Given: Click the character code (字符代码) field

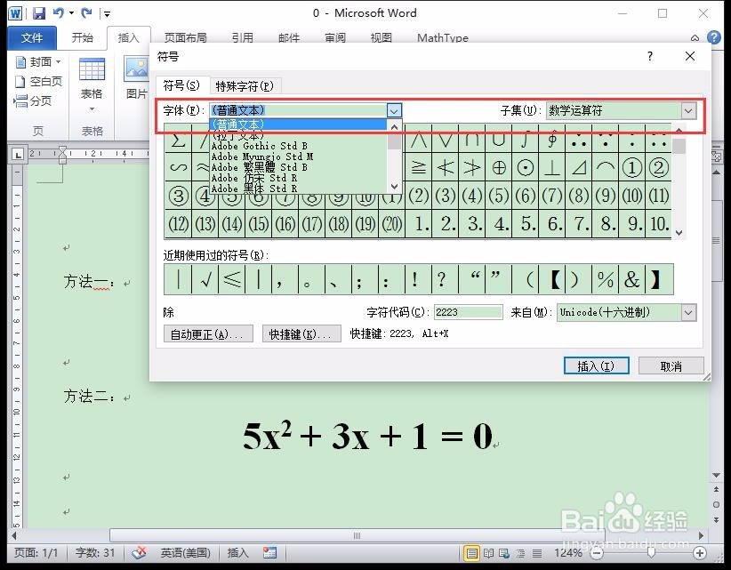Looking at the screenshot, I should pyautogui.click(x=469, y=312).
